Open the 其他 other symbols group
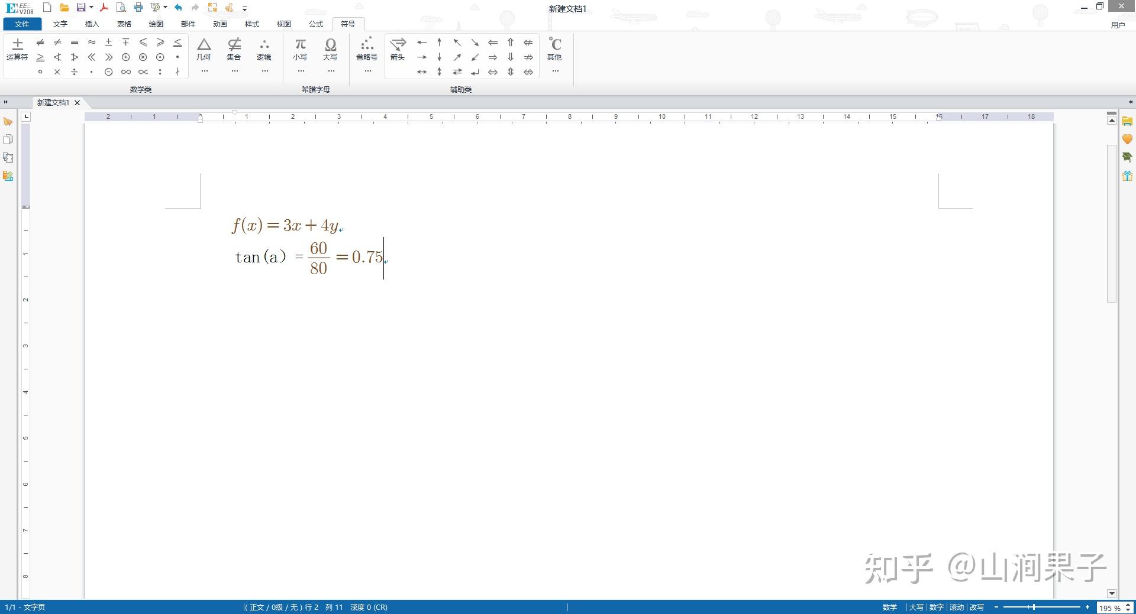Viewport: 1136px width, 614px height. [x=554, y=49]
